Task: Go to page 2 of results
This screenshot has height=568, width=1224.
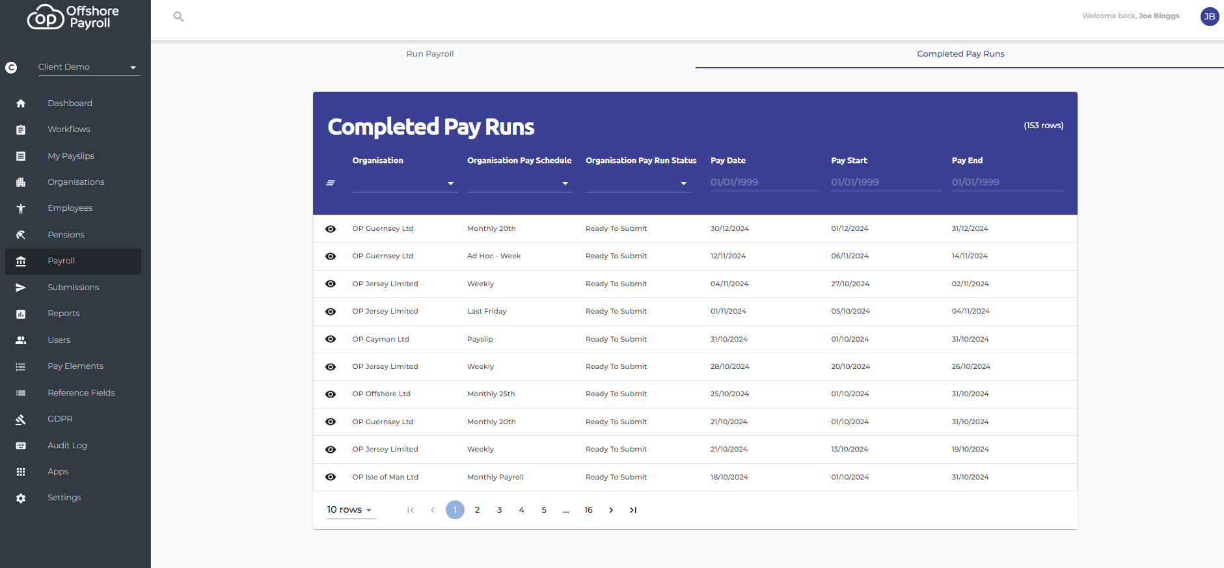Action: (x=477, y=510)
